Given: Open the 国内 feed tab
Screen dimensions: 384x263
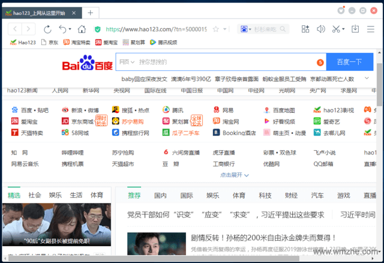Looking at the screenshot, I should (x=160, y=195).
